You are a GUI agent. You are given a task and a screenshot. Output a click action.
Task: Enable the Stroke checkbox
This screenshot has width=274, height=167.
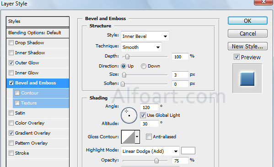tap(11, 153)
